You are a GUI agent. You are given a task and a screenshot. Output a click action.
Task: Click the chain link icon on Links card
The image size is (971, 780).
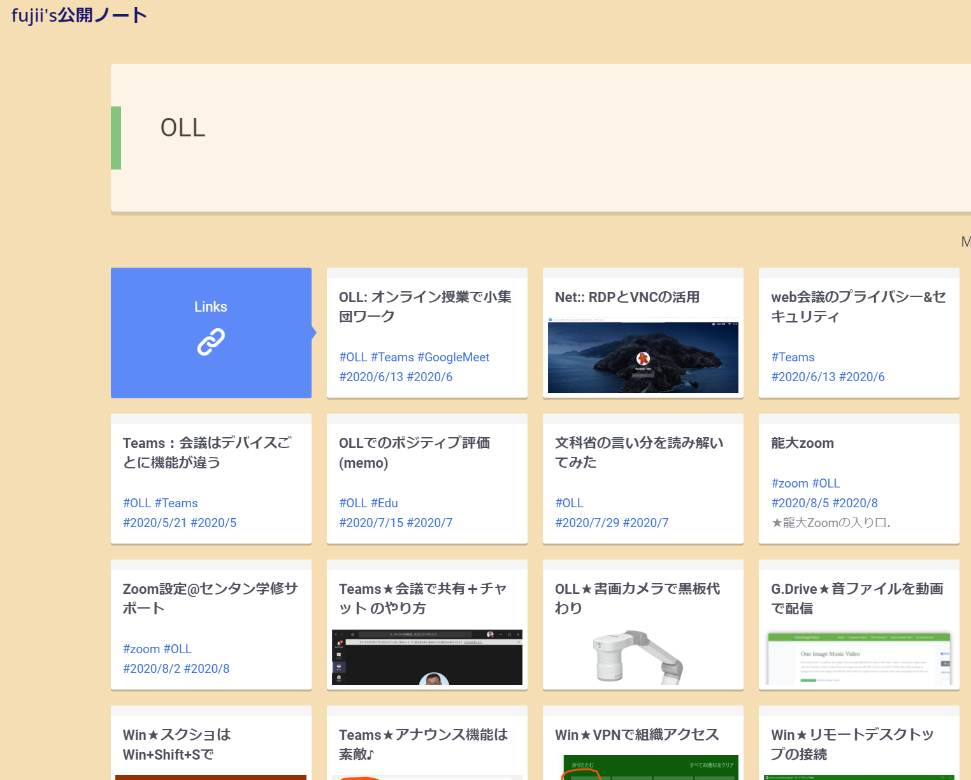(211, 342)
